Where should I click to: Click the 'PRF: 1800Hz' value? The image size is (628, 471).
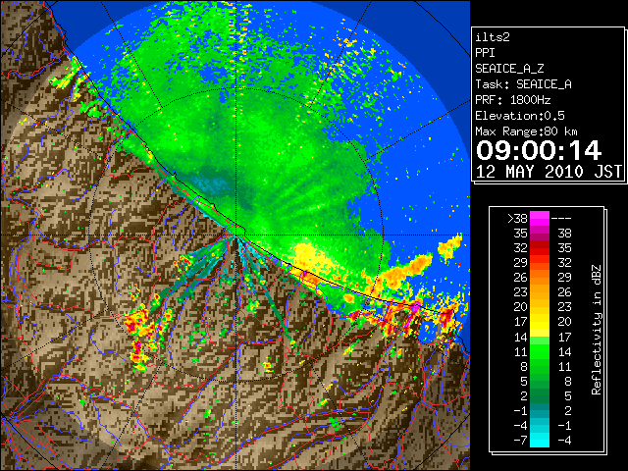tap(512, 100)
